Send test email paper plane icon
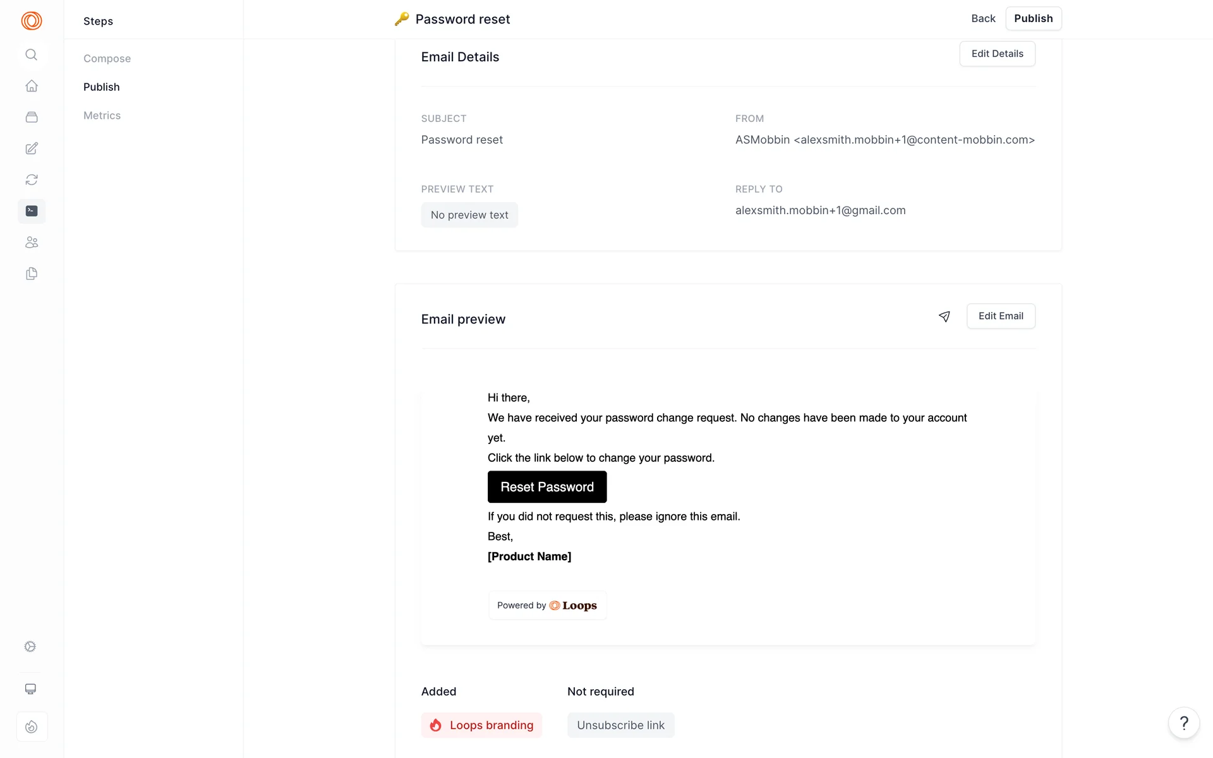The height and width of the screenshot is (758, 1213). (944, 316)
